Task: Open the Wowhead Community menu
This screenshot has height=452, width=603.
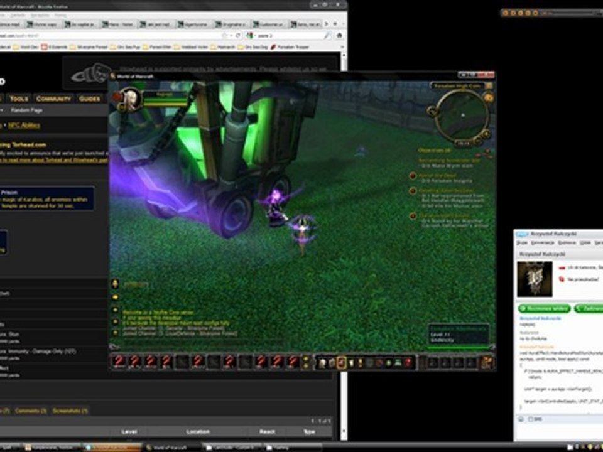Action: pyautogui.click(x=53, y=99)
